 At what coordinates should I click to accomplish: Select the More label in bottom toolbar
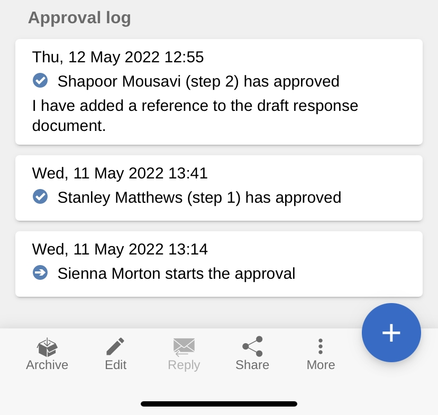(321, 365)
